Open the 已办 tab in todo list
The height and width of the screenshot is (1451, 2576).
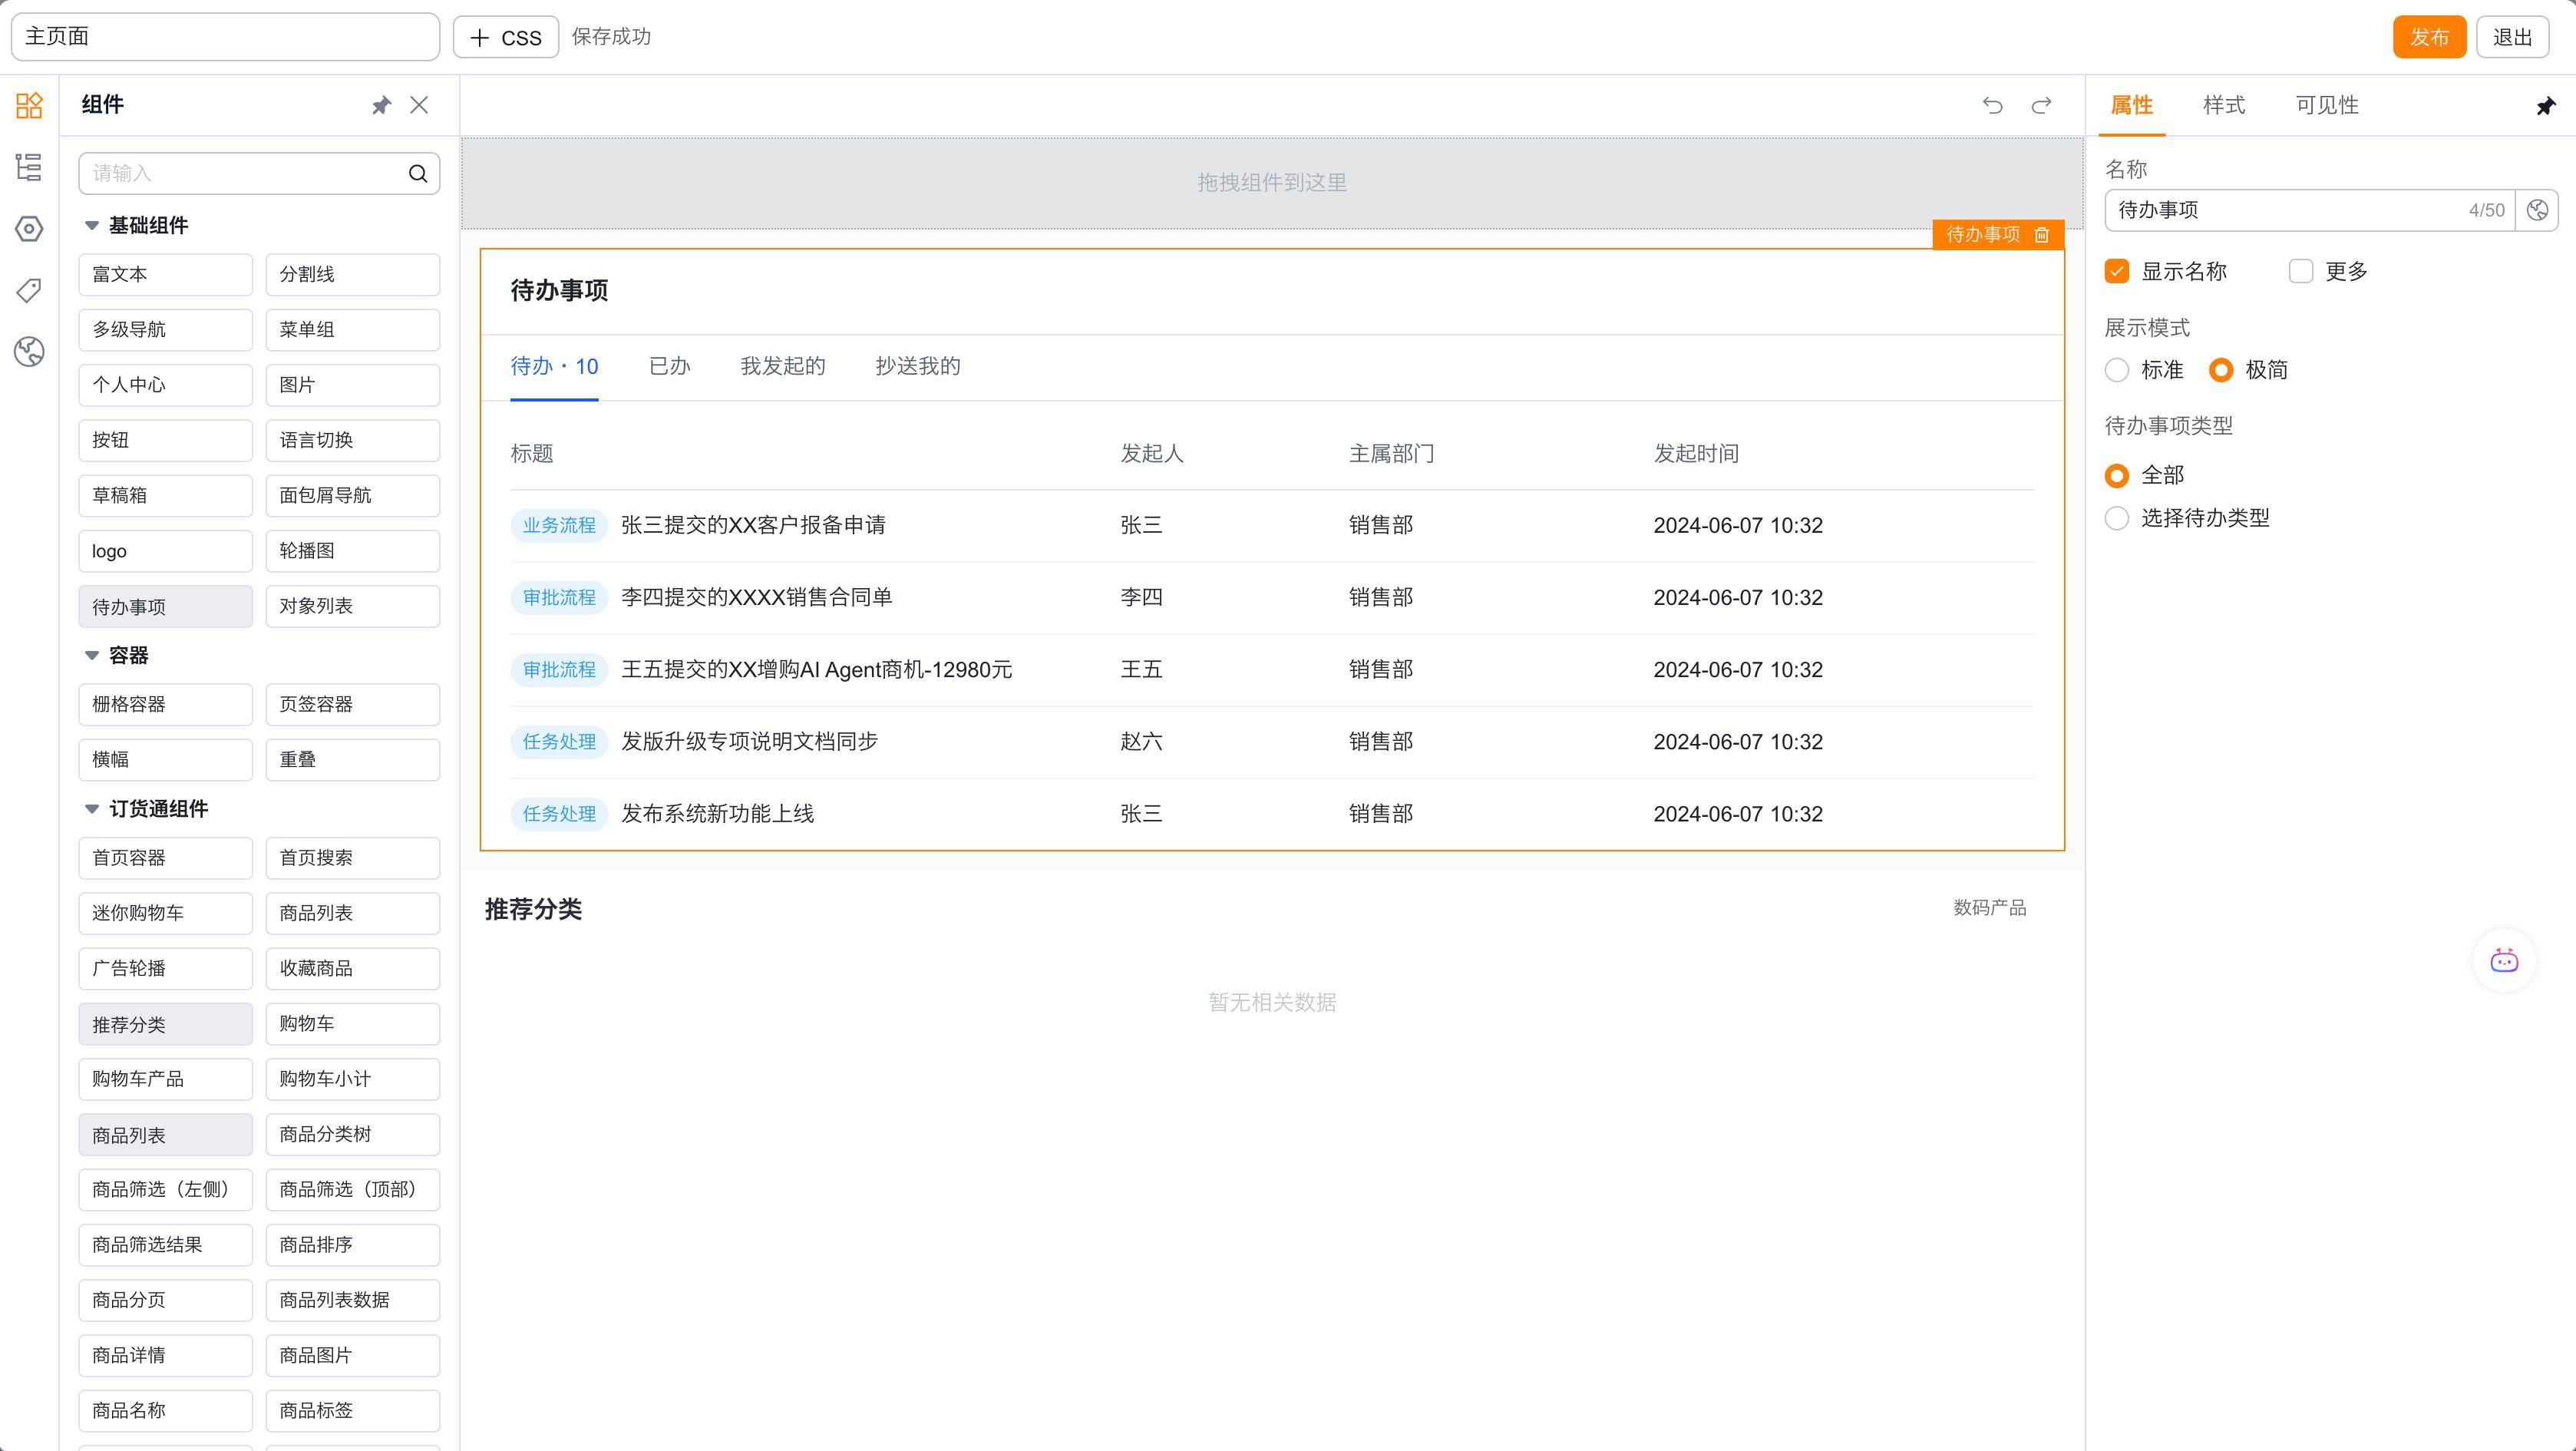(x=669, y=366)
